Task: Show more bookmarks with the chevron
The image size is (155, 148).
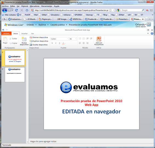Action: click(153, 15)
